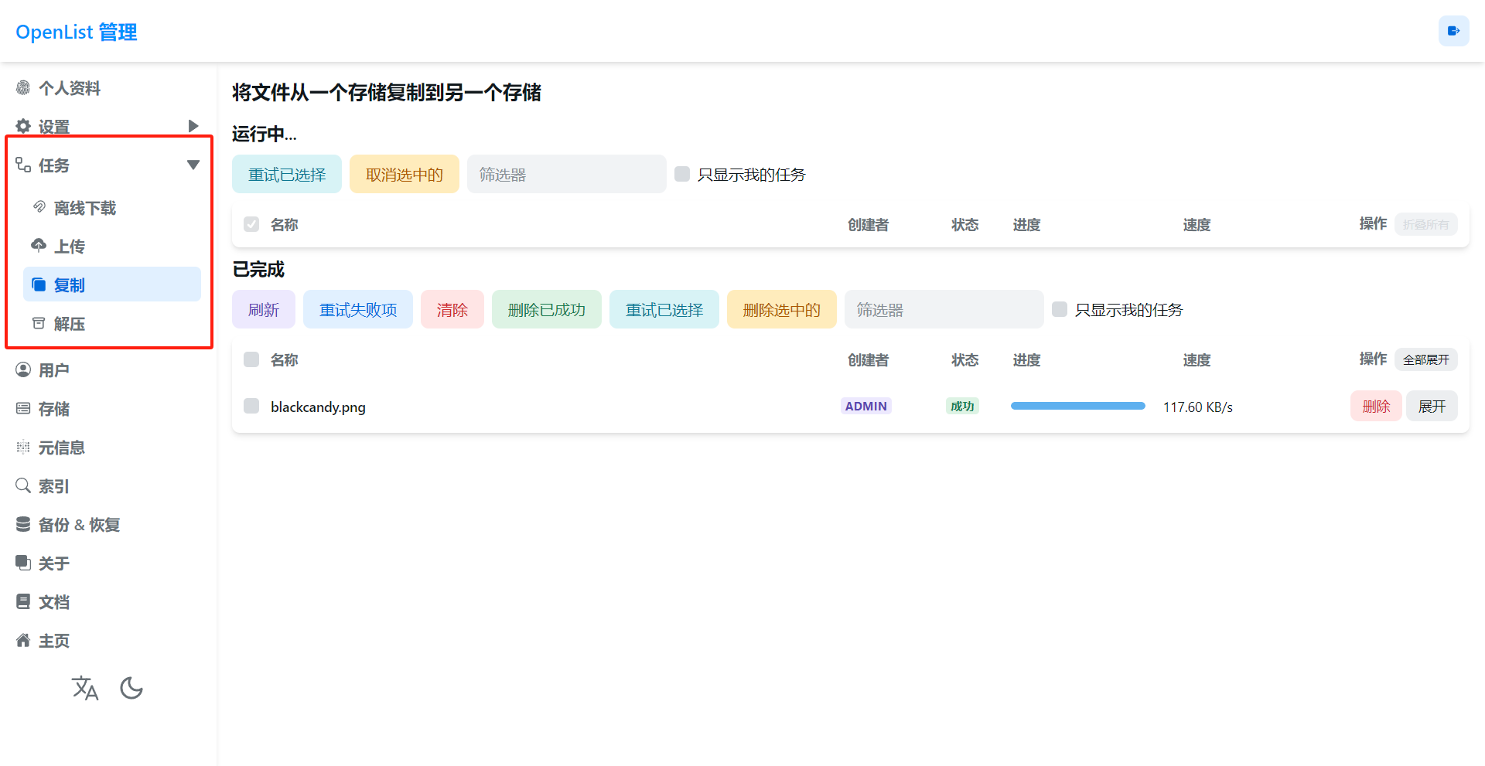The width and height of the screenshot is (1485, 766).
Task: Click 状态 header in completed table
Action: (x=964, y=359)
